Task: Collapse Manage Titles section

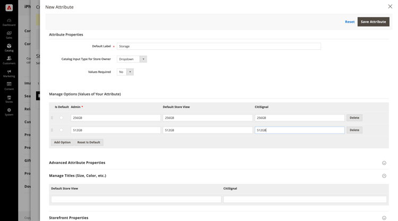Action: 384,175
